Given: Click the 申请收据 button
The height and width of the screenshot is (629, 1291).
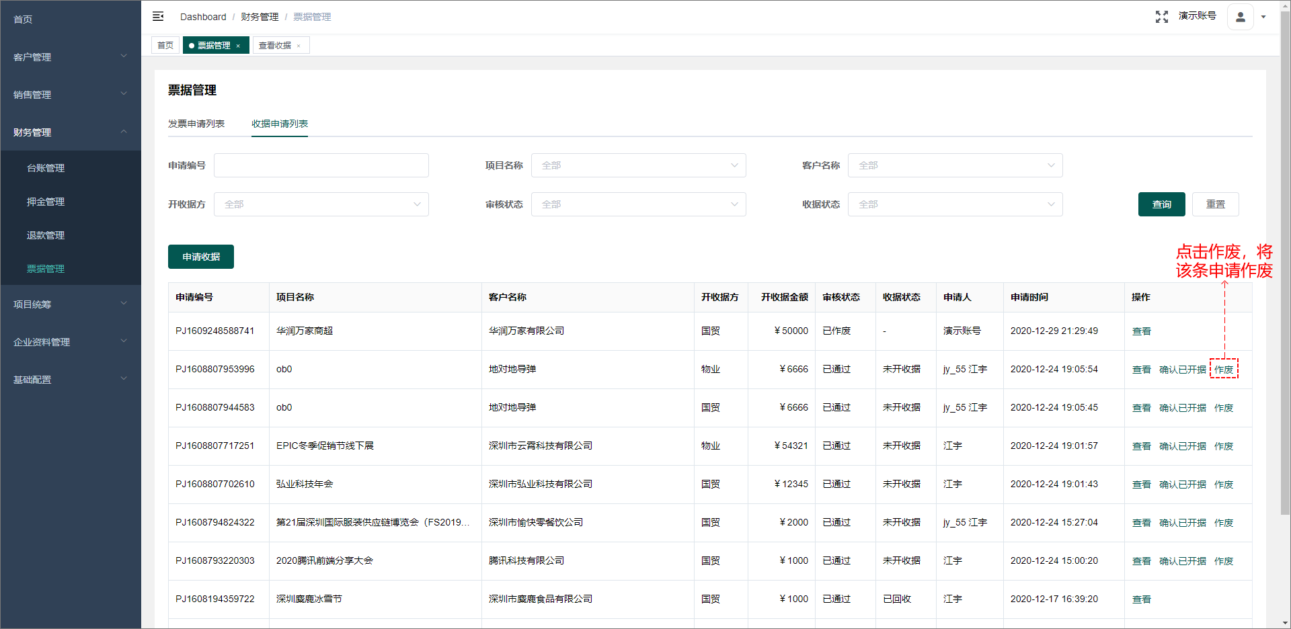Looking at the screenshot, I should 201,257.
